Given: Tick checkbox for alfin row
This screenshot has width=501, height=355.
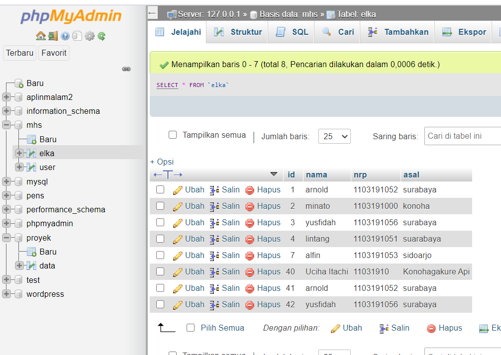Looking at the screenshot, I should 160,255.
